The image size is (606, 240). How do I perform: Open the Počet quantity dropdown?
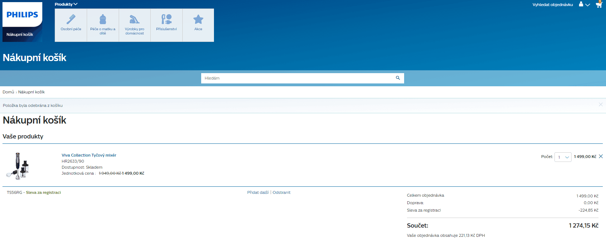point(563,157)
